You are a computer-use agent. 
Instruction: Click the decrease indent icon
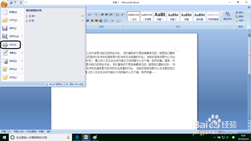click(x=102, y=15)
